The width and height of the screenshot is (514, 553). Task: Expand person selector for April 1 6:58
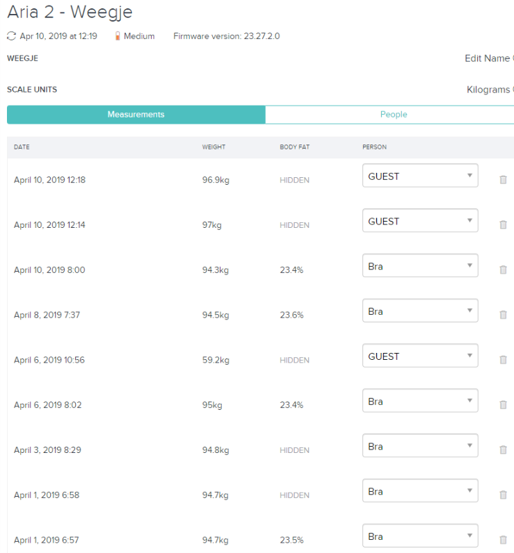pyautogui.click(x=420, y=490)
